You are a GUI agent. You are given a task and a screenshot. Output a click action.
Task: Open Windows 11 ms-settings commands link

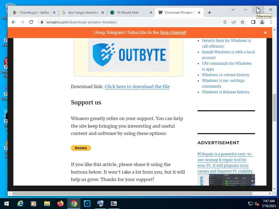pyautogui.click(x=223, y=83)
